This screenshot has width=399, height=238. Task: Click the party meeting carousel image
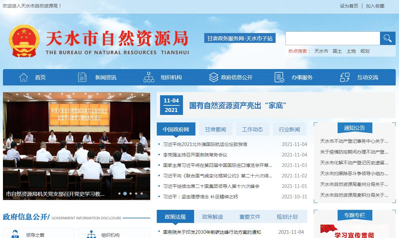point(77,141)
